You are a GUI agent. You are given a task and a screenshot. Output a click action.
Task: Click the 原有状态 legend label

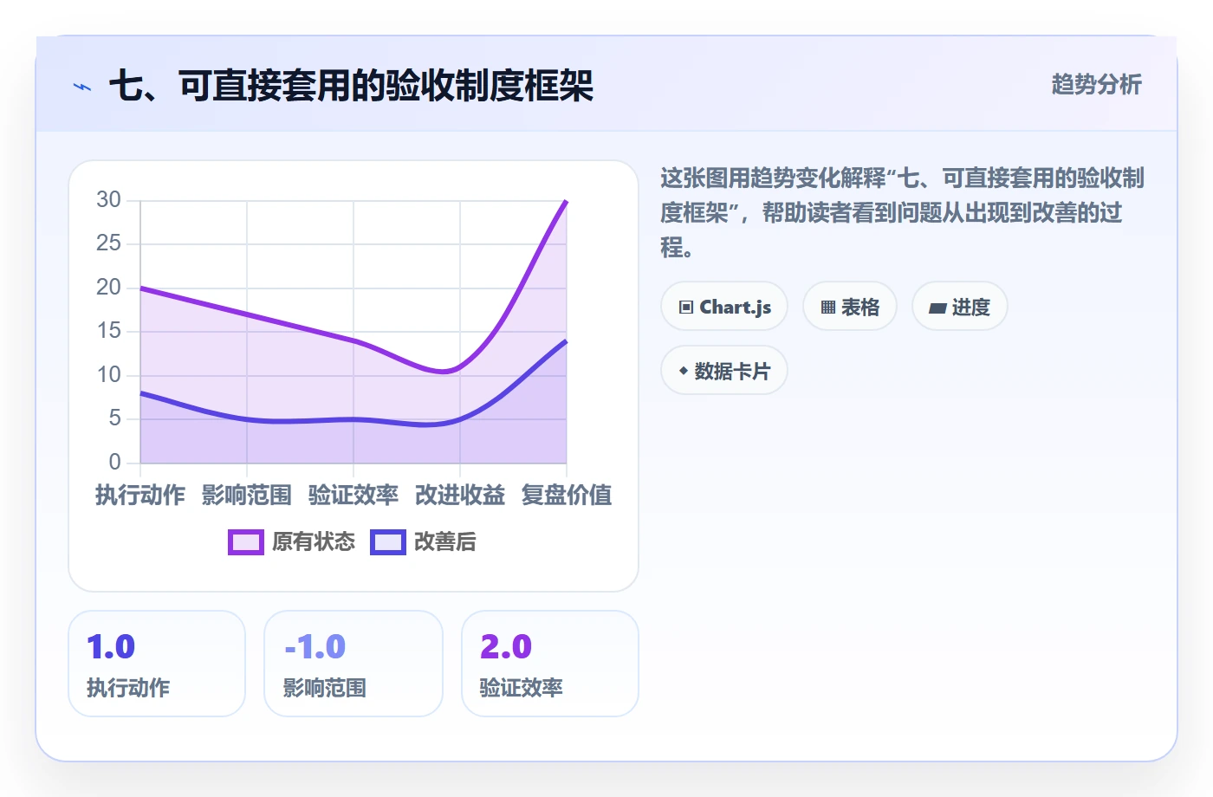point(314,542)
